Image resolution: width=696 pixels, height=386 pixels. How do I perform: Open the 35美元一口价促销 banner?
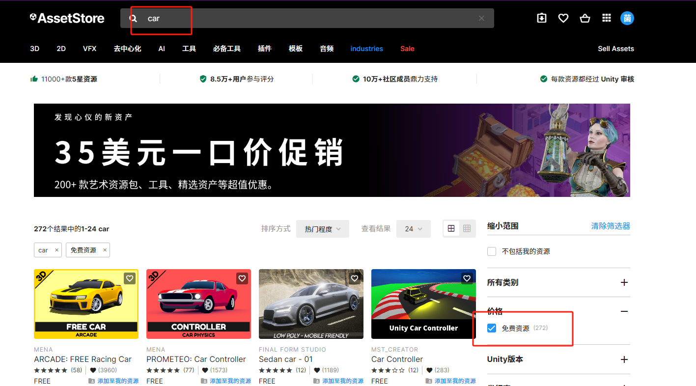[x=332, y=150]
